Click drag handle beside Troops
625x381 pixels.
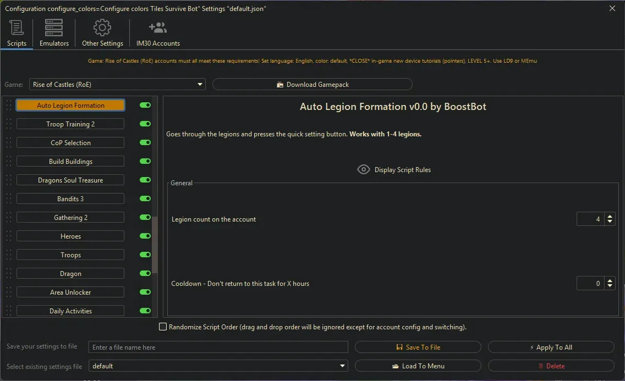[9, 255]
